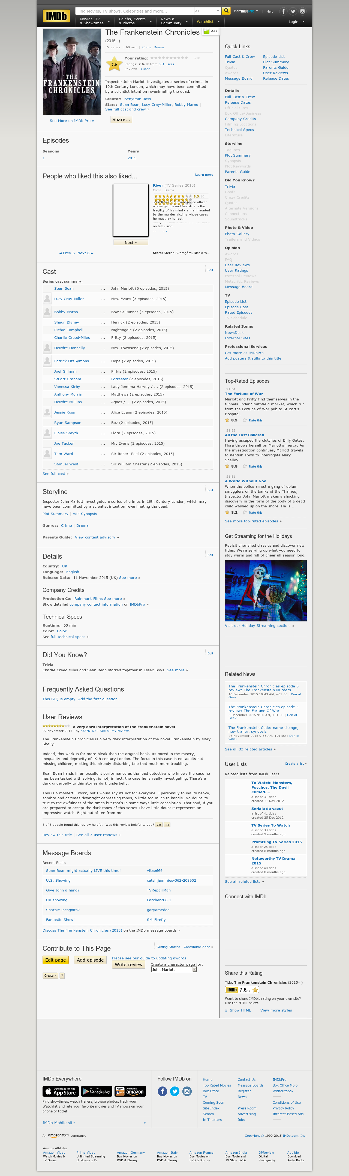Open the News & Community menu
The height and width of the screenshot is (1176, 349).
click(x=174, y=21)
